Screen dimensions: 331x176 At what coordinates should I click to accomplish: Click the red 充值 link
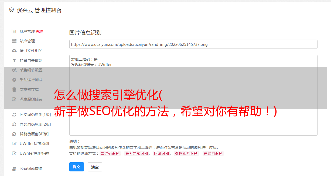pyautogui.click(x=40, y=31)
